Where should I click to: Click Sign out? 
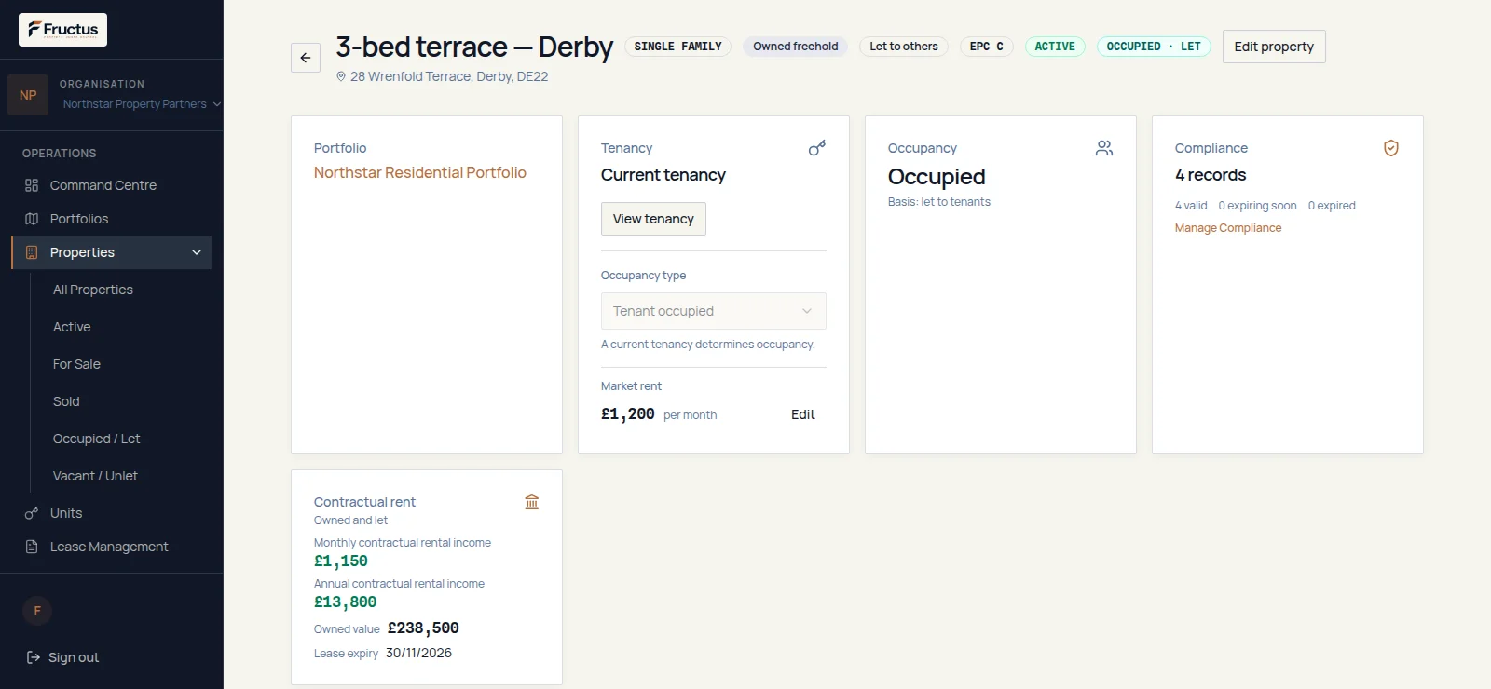pyautogui.click(x=74, y=657)
